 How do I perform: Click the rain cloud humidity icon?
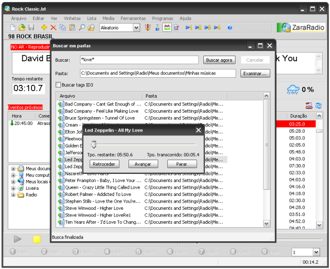click(293, 89)
